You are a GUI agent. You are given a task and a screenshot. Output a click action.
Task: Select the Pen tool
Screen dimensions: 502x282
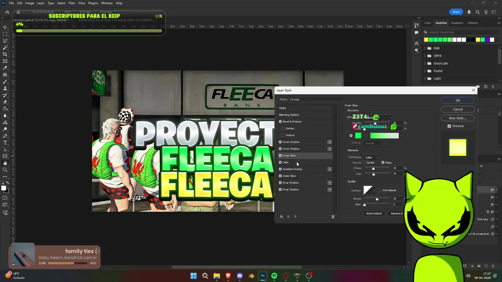click(5, 136)
